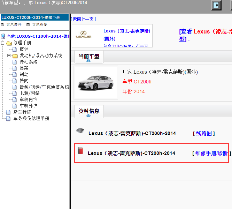Click Lexus CT200h-2014 title in 维修手册 row

pyautogui.click(x=131, y=153)
